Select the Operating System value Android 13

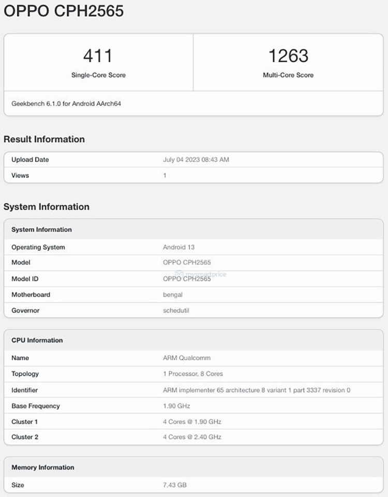pos(179,247)
